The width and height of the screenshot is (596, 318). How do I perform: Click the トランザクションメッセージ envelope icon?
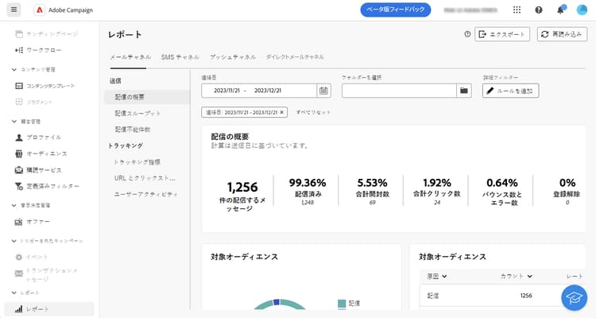(x=18, y=273)
